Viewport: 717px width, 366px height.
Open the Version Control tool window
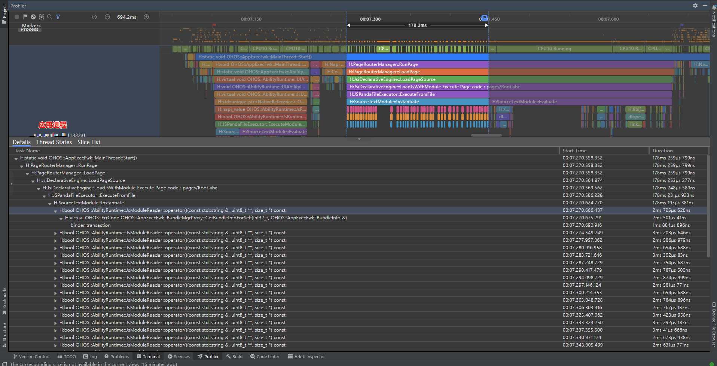(x=31, y=357)
